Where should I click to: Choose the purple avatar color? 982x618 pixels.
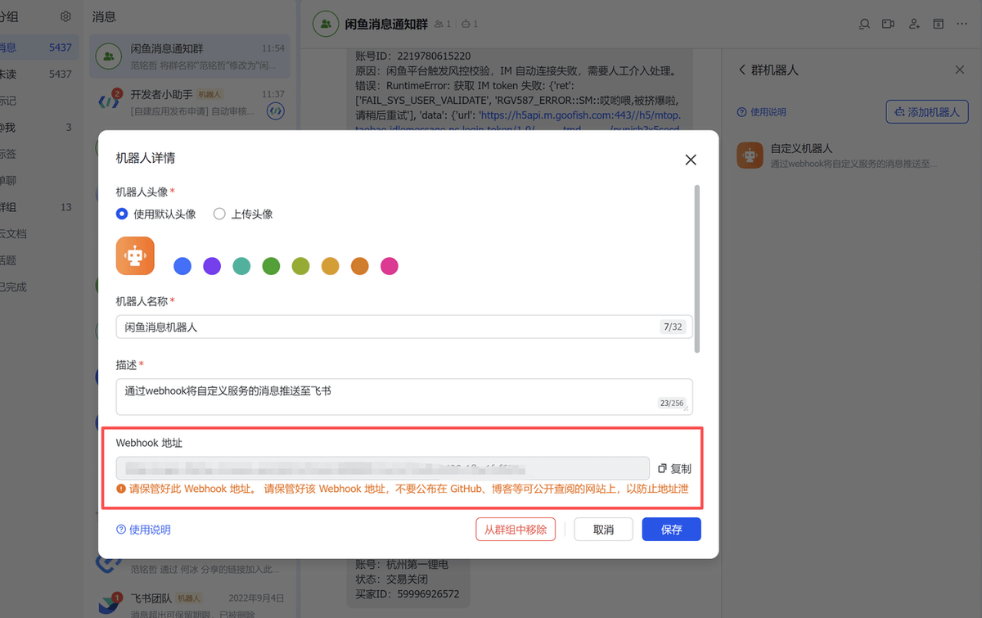(212, 266)
